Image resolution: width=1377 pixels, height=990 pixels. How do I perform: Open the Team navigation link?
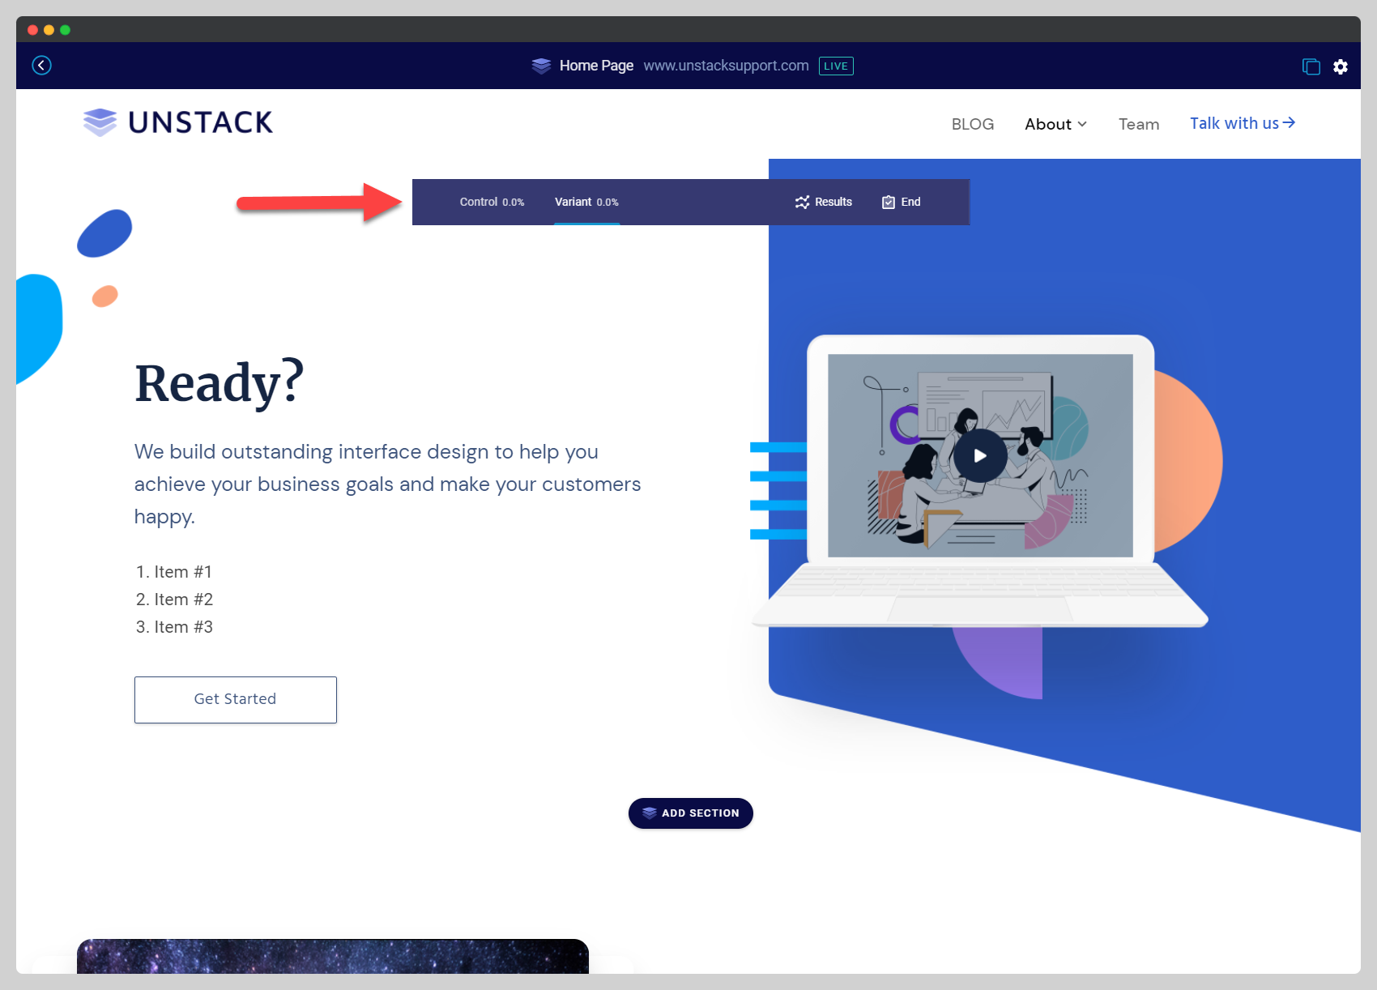[x=1138, y=124]
